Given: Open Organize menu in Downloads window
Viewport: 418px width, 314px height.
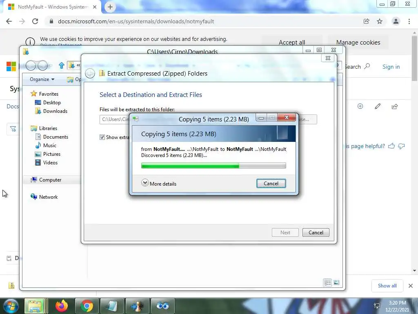Looking at the screenshot, I should (x=42, y=79).
